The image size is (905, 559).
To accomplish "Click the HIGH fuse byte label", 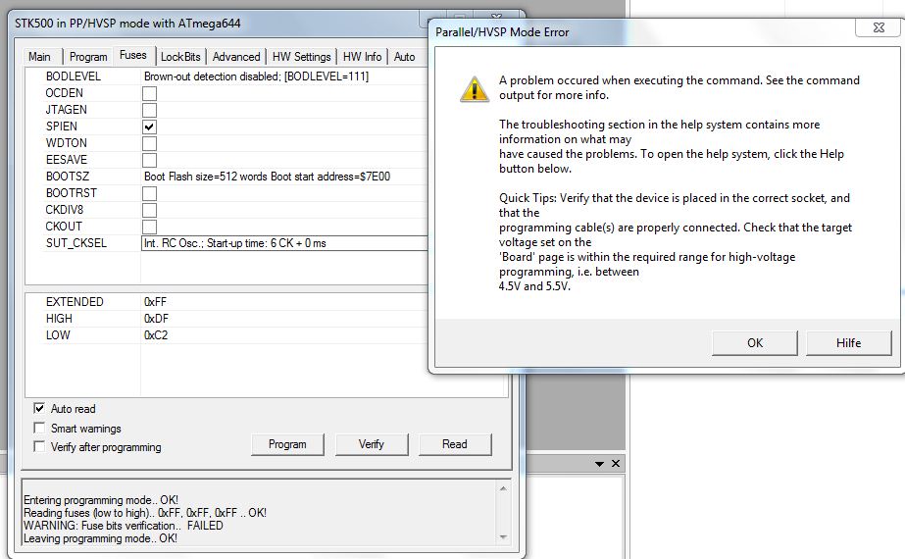I will point(59,319).
